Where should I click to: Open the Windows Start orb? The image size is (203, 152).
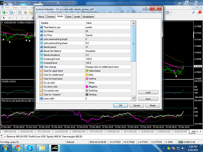pos(5,148)
